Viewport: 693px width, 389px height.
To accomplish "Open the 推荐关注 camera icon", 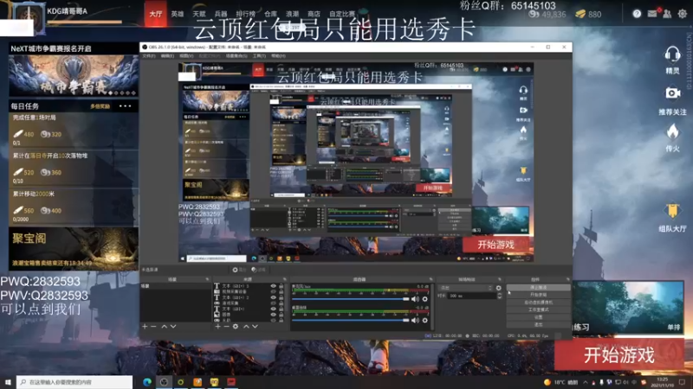I will click(672, 93).
